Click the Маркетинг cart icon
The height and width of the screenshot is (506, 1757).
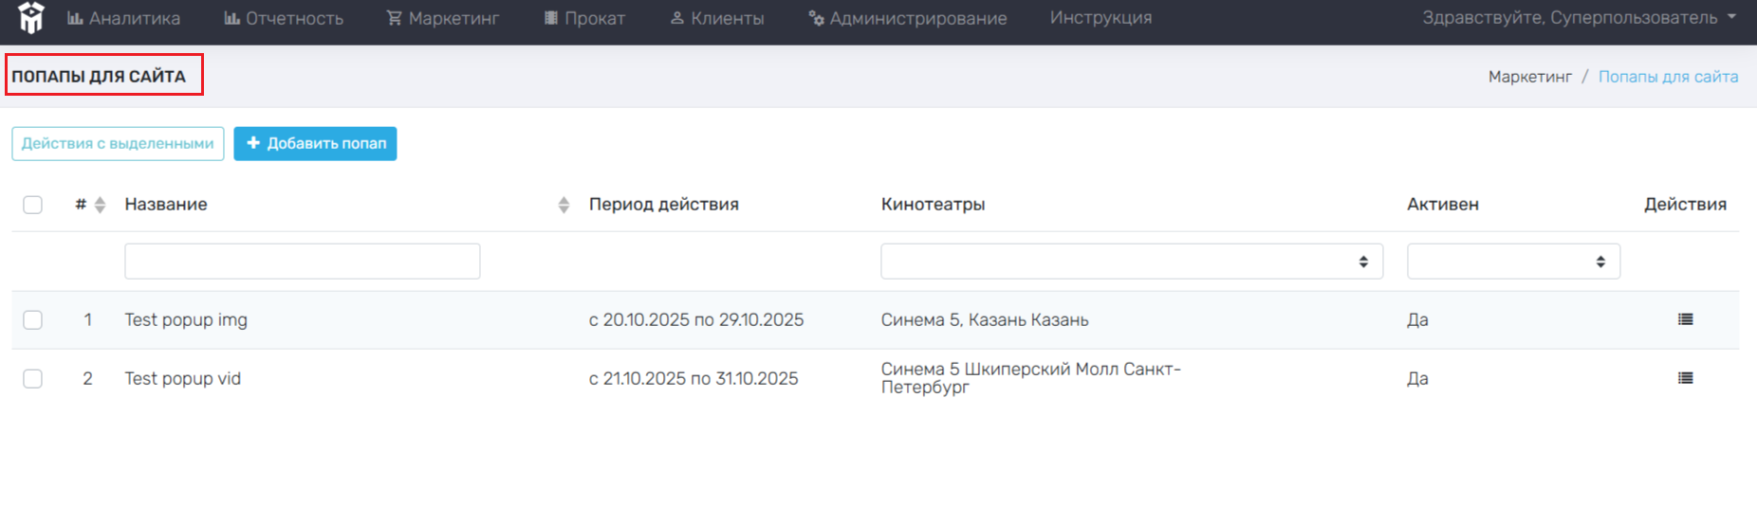pos(394,18)
